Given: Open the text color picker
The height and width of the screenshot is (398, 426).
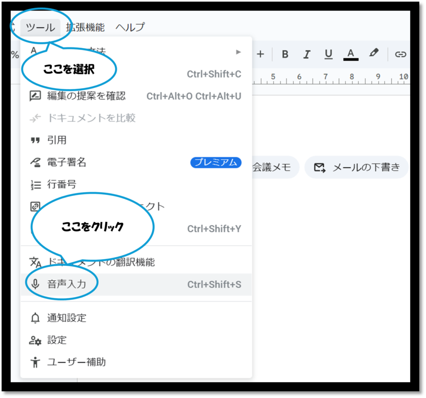Looking at the screenshot, I should click(351, 54).
